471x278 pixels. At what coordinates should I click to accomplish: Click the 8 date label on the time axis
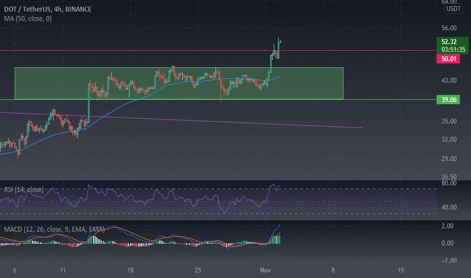tap(333, 270)
